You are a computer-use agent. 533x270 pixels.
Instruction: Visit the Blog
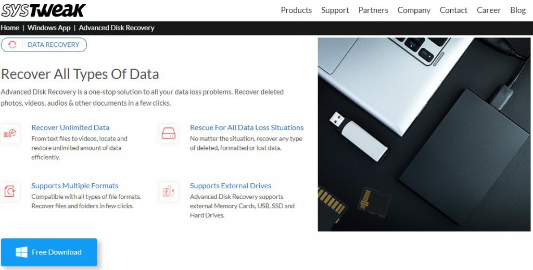tap(518, 10)
